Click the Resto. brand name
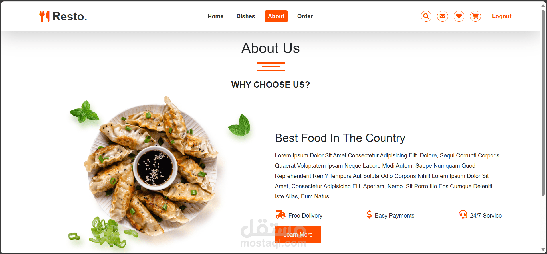Screen dimensions: 547x254 pos(70,16)
